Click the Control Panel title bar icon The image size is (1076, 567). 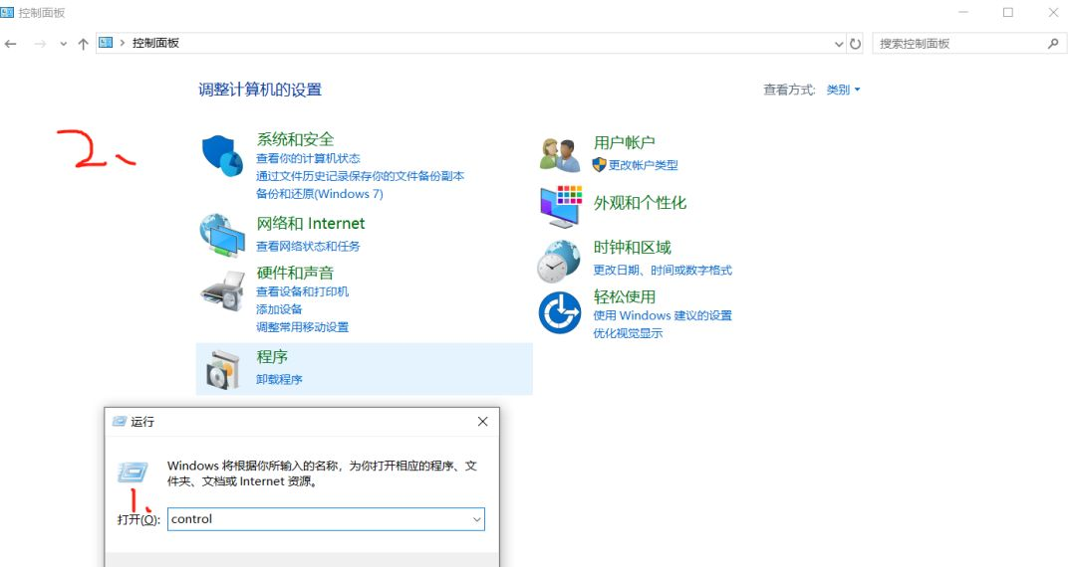click(8, 12)
